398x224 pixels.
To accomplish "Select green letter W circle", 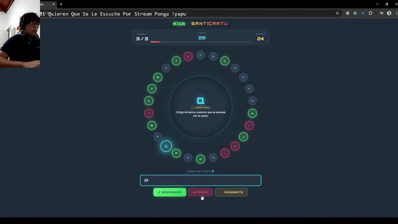I will (158, 77).
